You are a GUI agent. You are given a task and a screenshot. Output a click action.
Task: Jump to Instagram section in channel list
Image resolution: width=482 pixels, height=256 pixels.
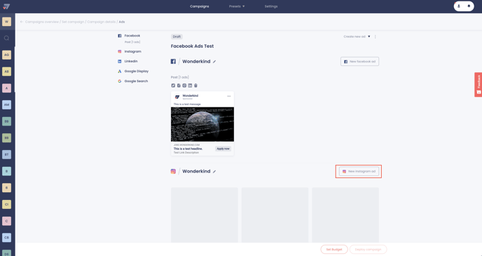coord(130,51)
